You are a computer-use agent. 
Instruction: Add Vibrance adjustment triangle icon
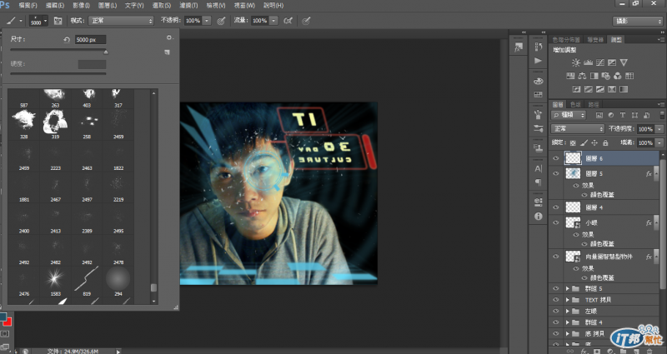[624, 62]
